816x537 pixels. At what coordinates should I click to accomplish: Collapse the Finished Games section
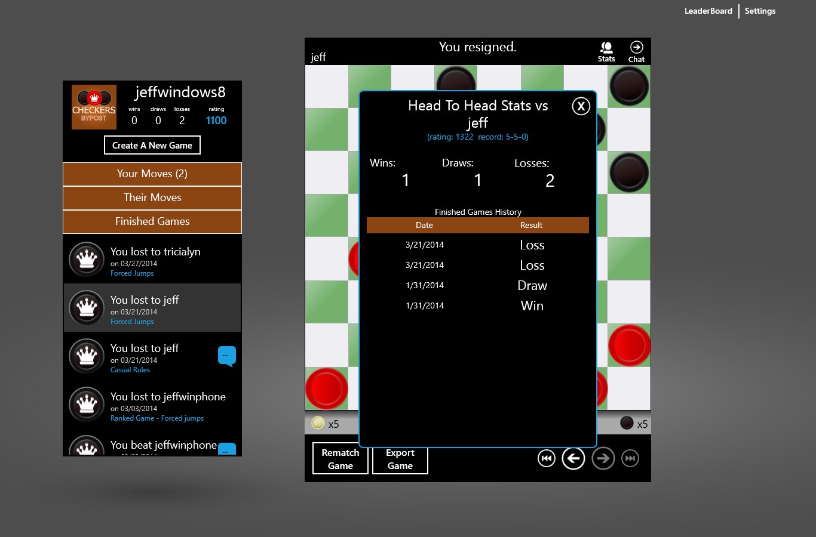[152, 221]
